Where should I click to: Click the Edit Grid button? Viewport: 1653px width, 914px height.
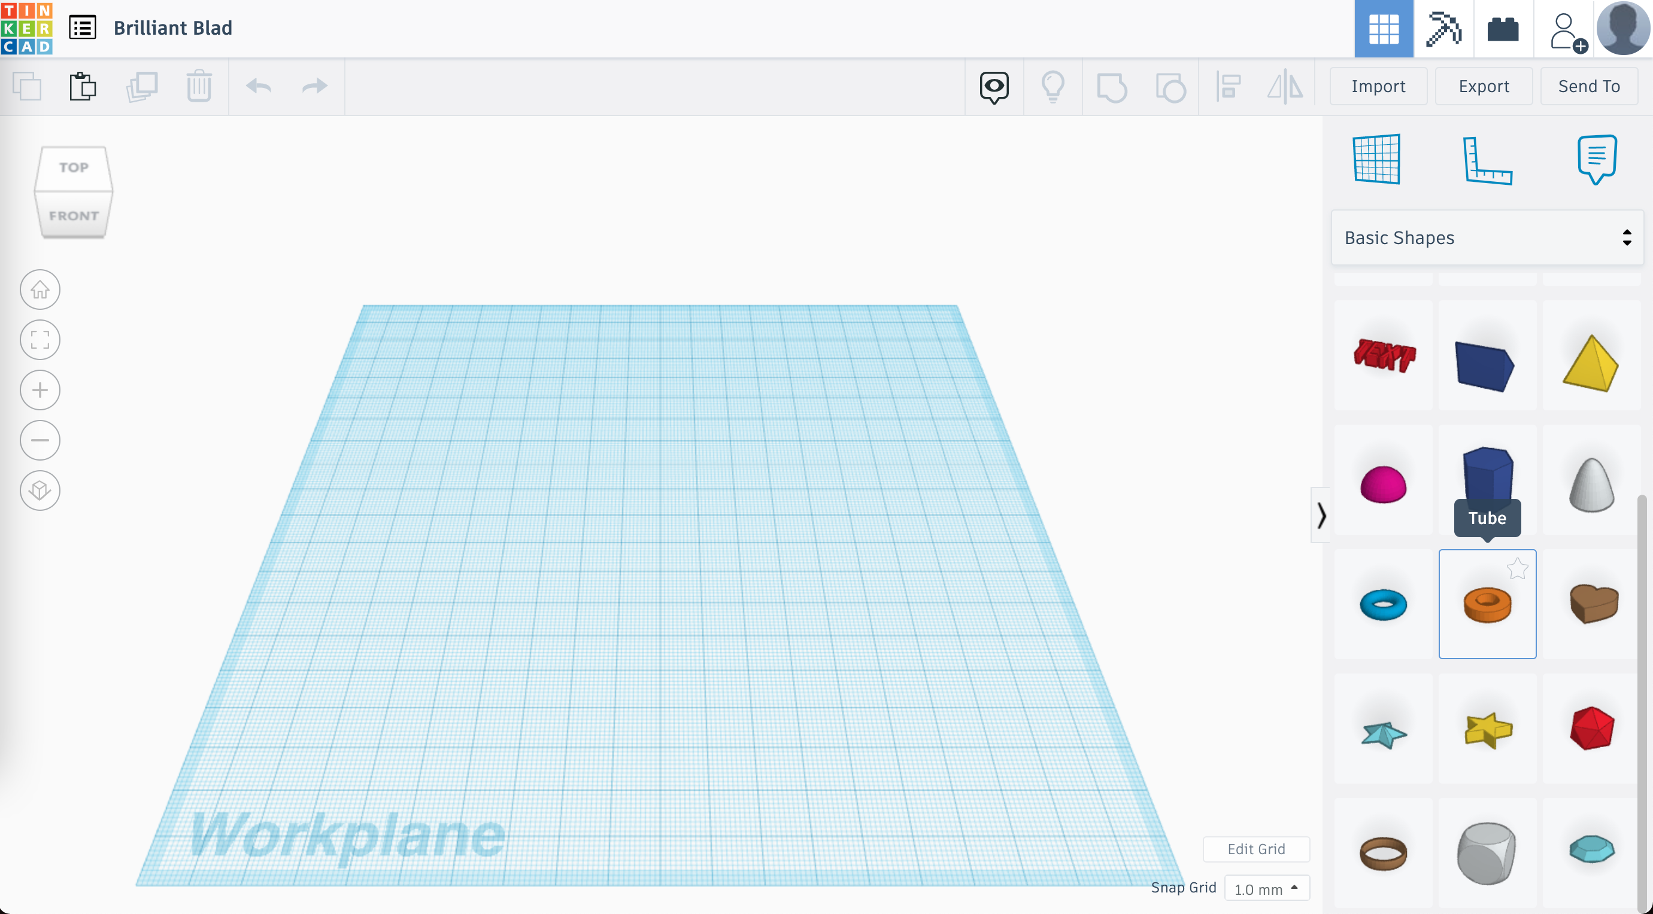tap(1256, 849)
